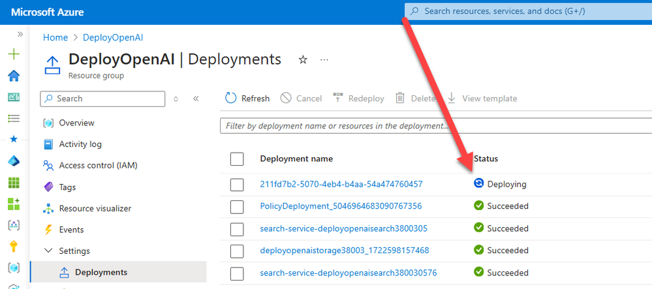Click the Refresh toolbar button

pos(247,99)
